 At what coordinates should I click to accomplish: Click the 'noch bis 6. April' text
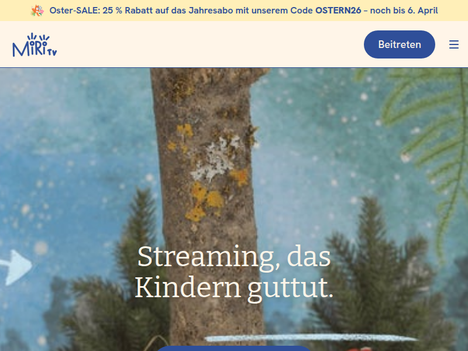[x=404, y=11]
